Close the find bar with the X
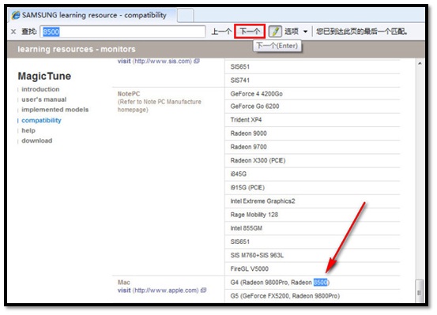This screenshot has height=315, width=437. (x=13, y=32)
